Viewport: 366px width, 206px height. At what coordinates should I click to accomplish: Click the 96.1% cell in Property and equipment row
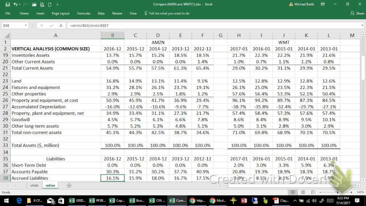click(239, 100)
